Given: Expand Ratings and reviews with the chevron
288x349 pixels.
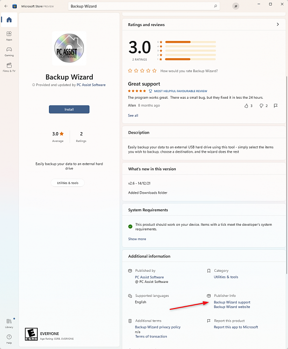Looking at the screenshot, I should [278, 25].
